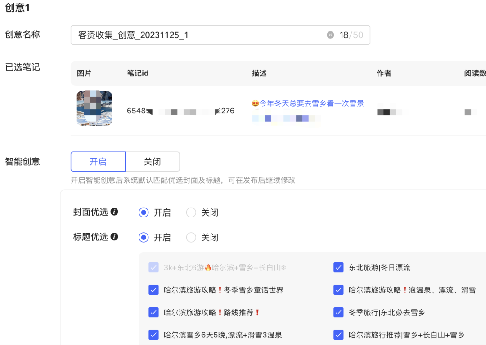Select 关闭 radio for 封面优选
This screenshot has height=345, width=486.
tap(191, 212)
